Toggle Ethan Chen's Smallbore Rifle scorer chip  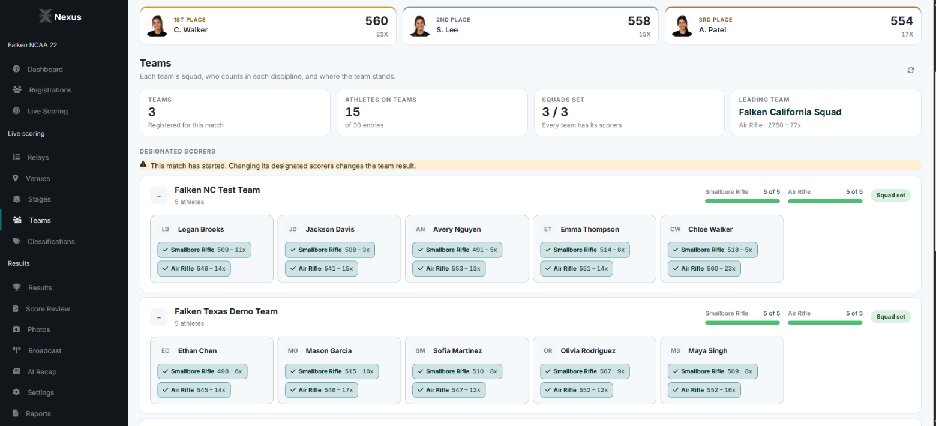click(202, 371)
